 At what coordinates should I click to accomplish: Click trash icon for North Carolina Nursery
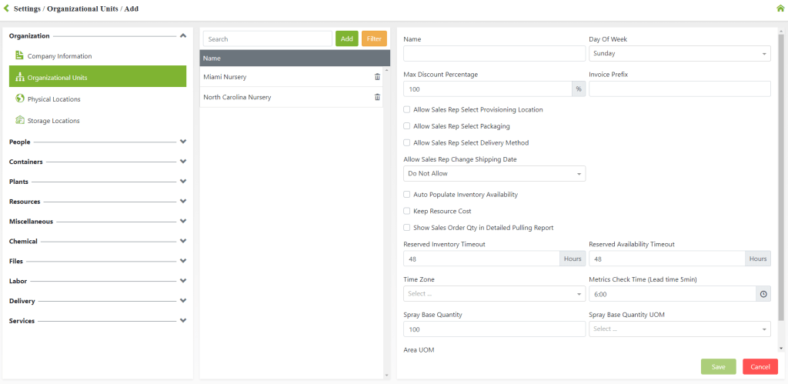point(377,97)
